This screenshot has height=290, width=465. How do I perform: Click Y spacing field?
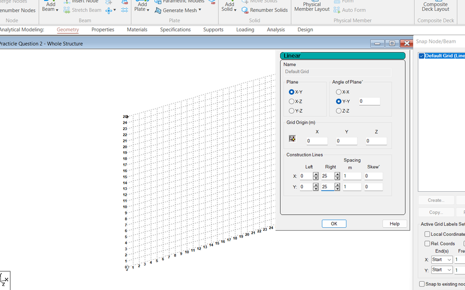click(352, 187)
